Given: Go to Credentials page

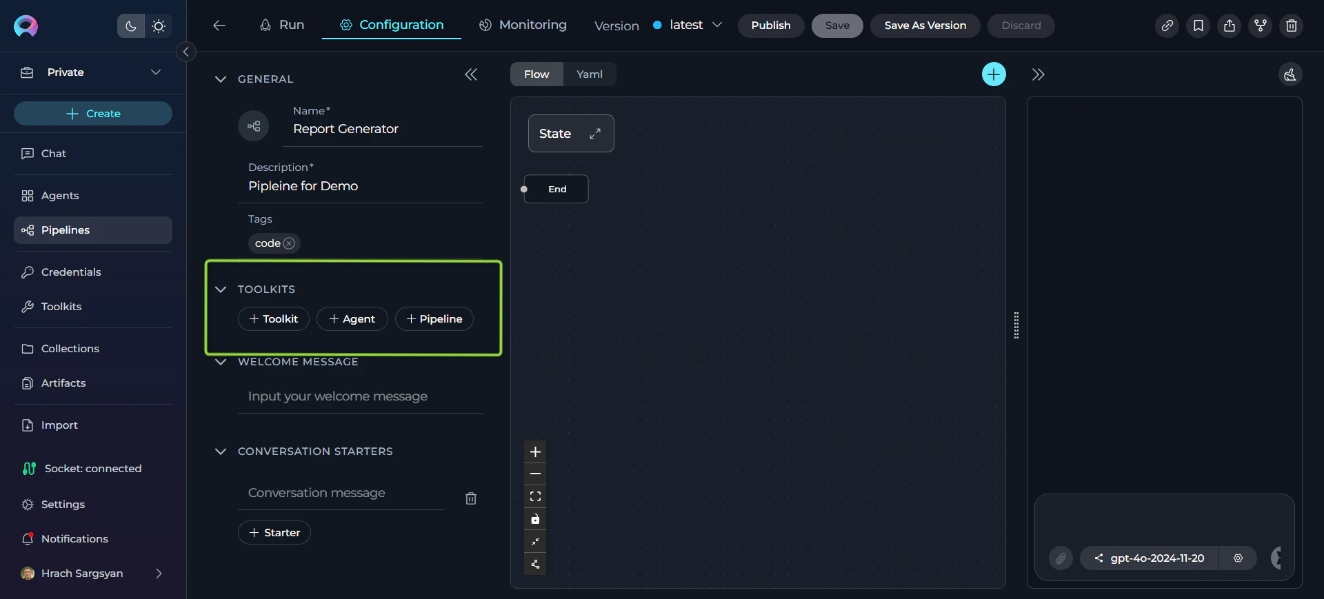Looking at the screenshot, I should click(x=93, y=272).
